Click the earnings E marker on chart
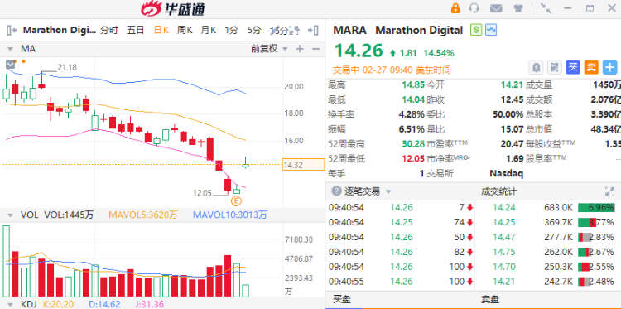Viewport: 621px width, 309px height. [x=236, y=201]
